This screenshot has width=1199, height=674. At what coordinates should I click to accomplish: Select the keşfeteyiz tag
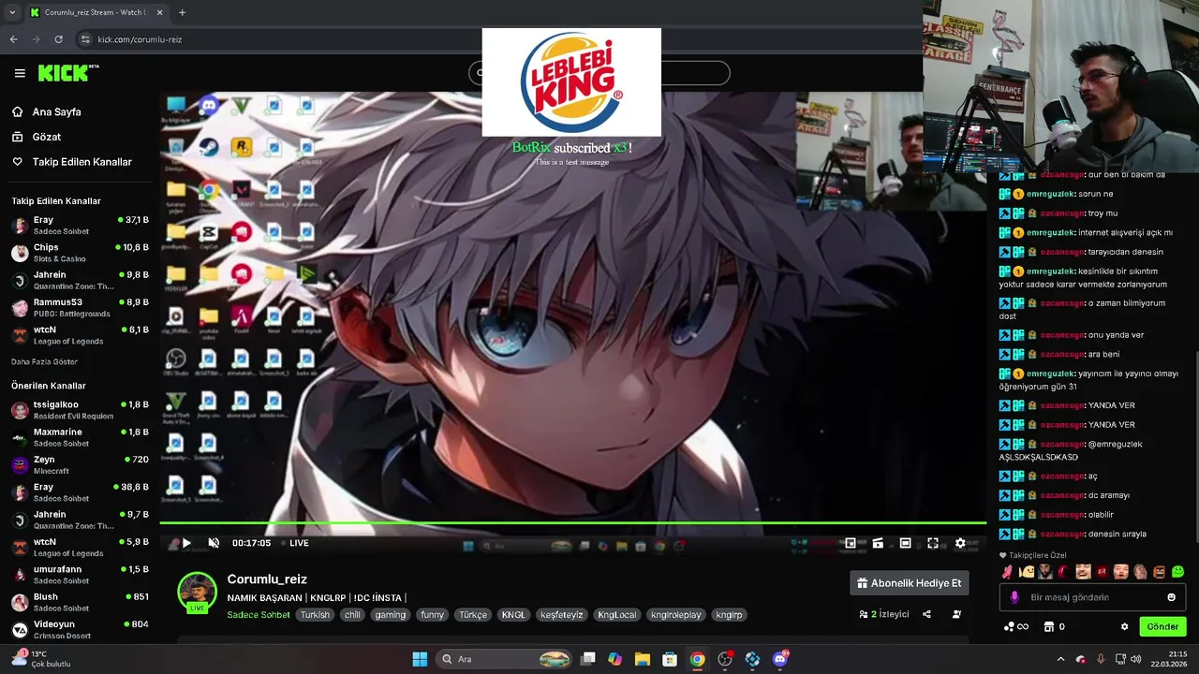click(562, 615)
